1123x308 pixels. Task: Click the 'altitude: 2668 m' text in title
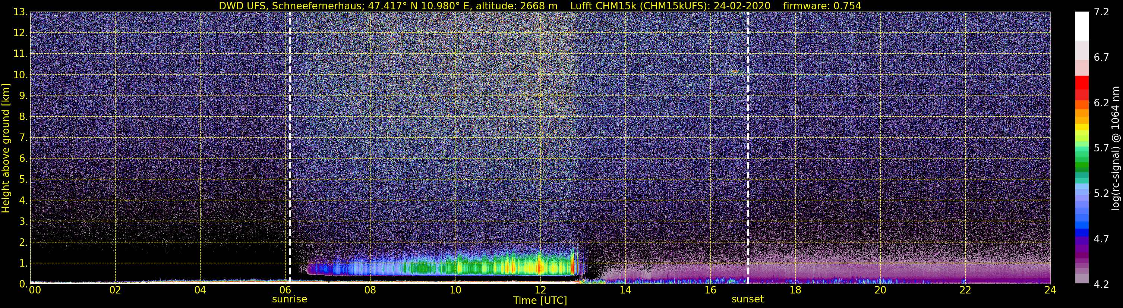(x=517, y=6)
